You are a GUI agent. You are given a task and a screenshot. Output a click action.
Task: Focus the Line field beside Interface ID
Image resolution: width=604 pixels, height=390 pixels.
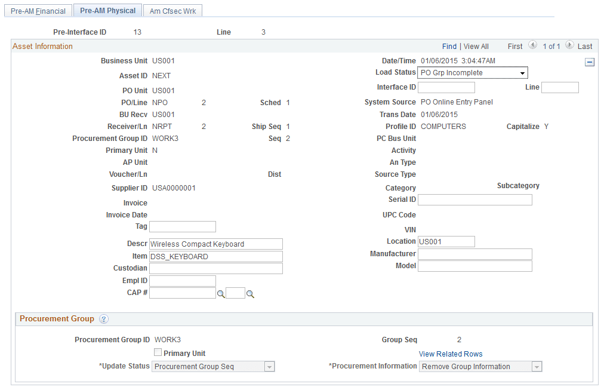point(560,87)
